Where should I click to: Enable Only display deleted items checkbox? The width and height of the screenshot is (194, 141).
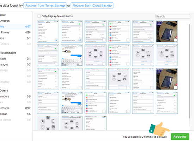tap(39, 16)
